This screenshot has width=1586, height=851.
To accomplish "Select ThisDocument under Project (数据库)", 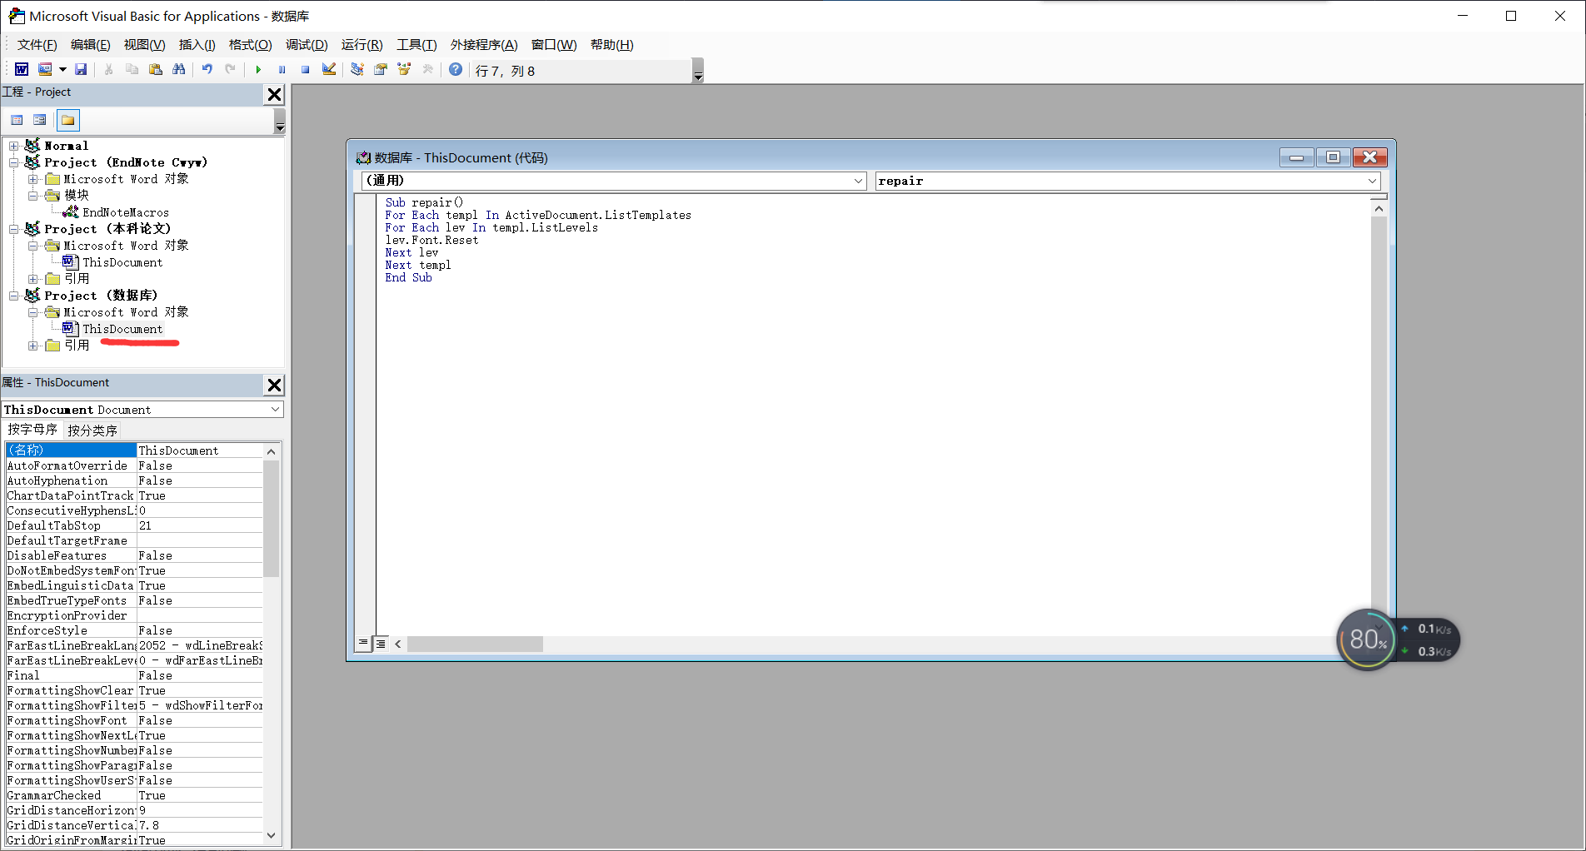I will [x=122, y=329].
